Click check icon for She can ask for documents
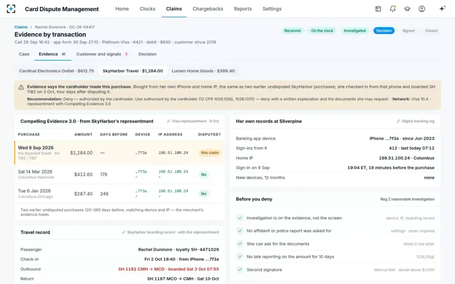 [x=240, y=244]
